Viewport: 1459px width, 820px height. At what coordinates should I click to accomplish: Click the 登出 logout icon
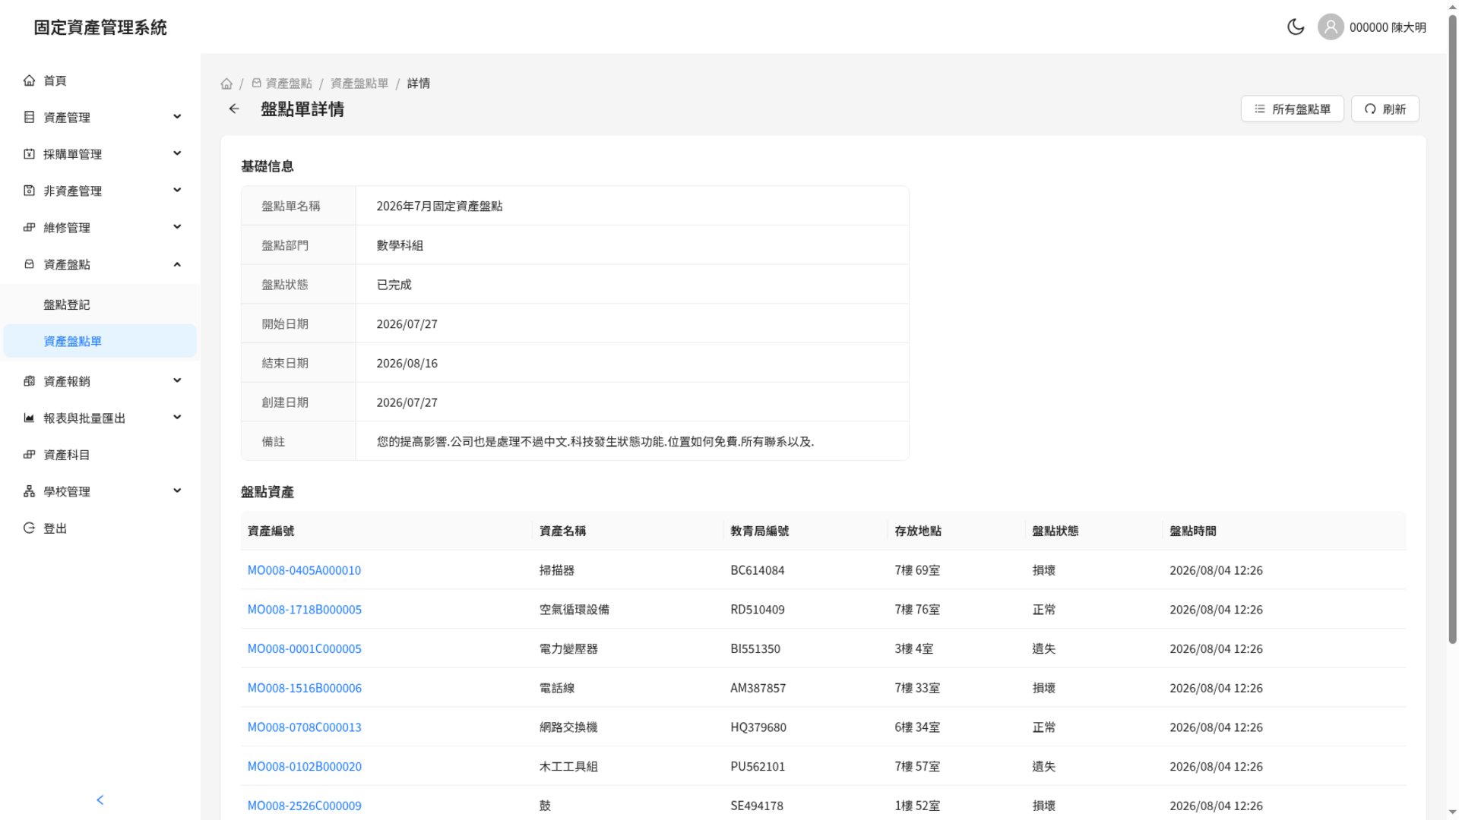tap(29, 528)
